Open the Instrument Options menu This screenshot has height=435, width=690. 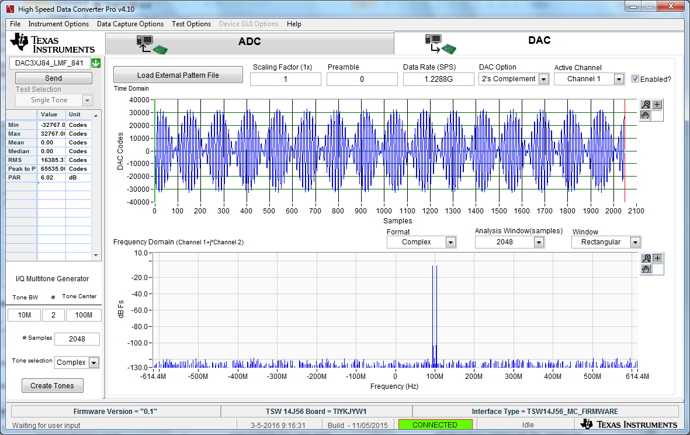[x=58, y=24]
